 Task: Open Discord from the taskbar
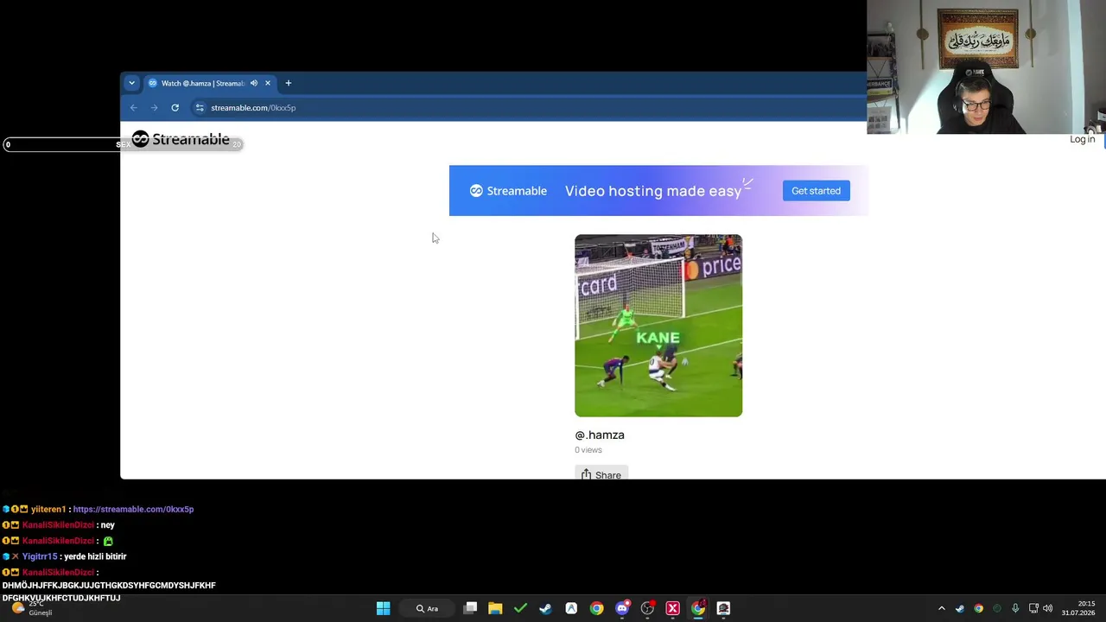(x=622, y=608)
